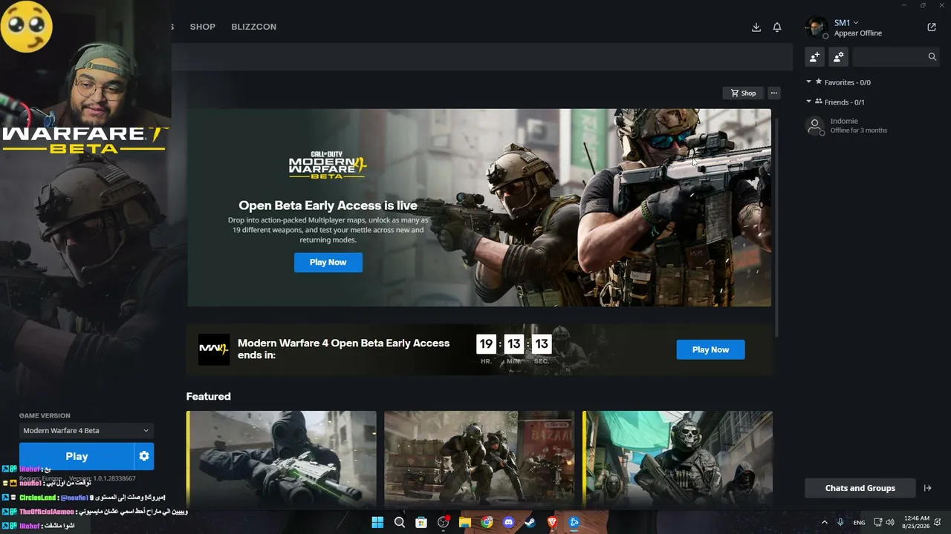Click the large blue Play button

(77, 456)
